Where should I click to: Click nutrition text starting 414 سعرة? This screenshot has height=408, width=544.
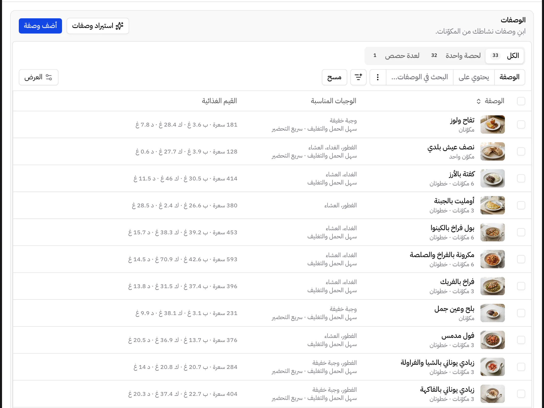186,178
